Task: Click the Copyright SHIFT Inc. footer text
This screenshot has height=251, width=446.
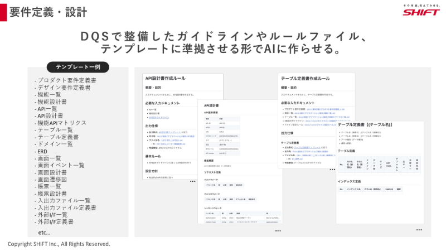Action: 59,244
